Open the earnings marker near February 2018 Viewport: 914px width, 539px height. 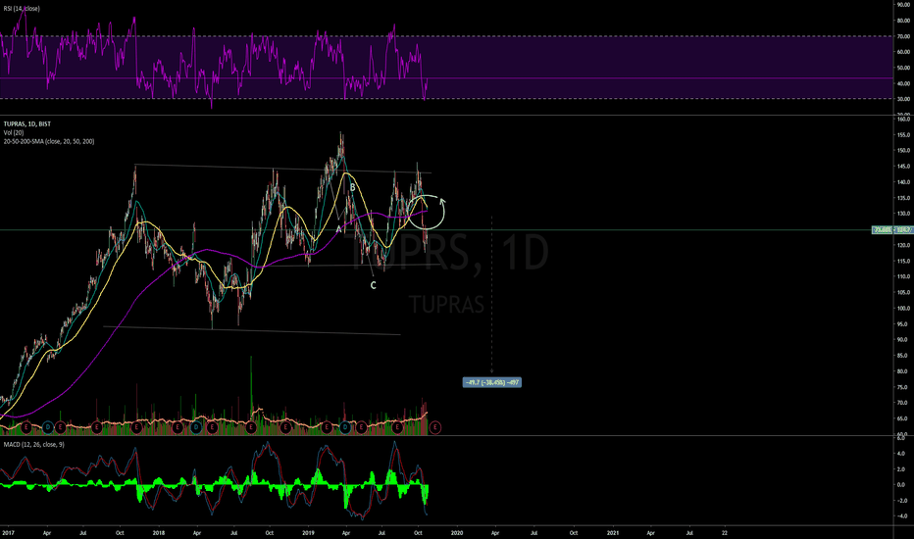click(x=178, y=427)
